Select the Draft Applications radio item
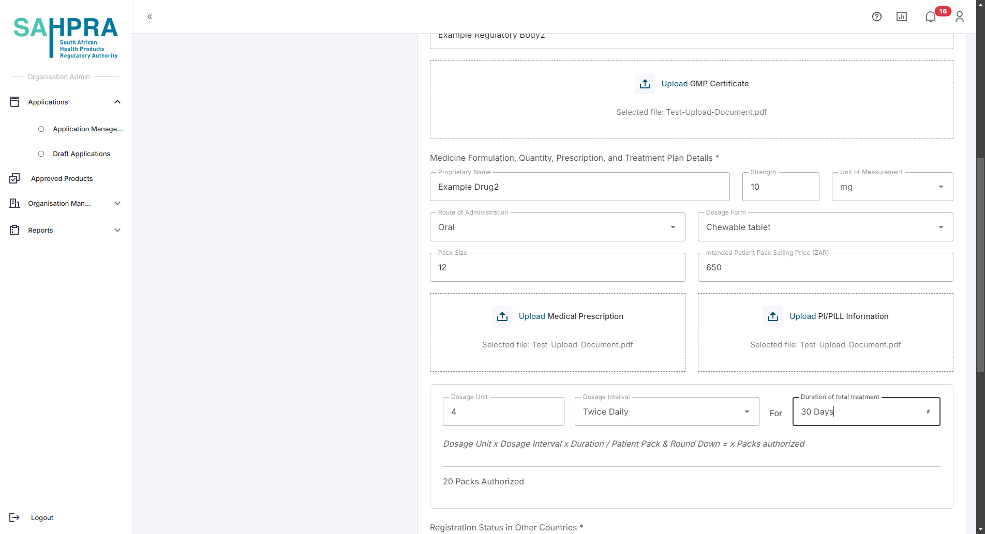The image size is (985, 534). tap(41, 154)
